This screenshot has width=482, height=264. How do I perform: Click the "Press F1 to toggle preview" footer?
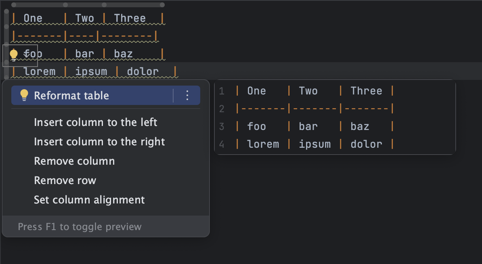click(79, 226)
